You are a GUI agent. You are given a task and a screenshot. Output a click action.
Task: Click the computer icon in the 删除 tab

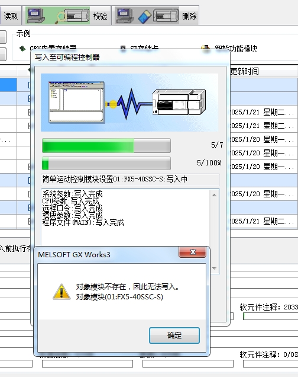(125, 16)
